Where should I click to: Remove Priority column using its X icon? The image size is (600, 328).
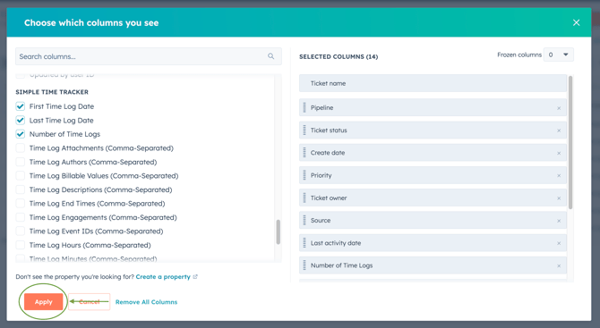click(x=559, y=176)
